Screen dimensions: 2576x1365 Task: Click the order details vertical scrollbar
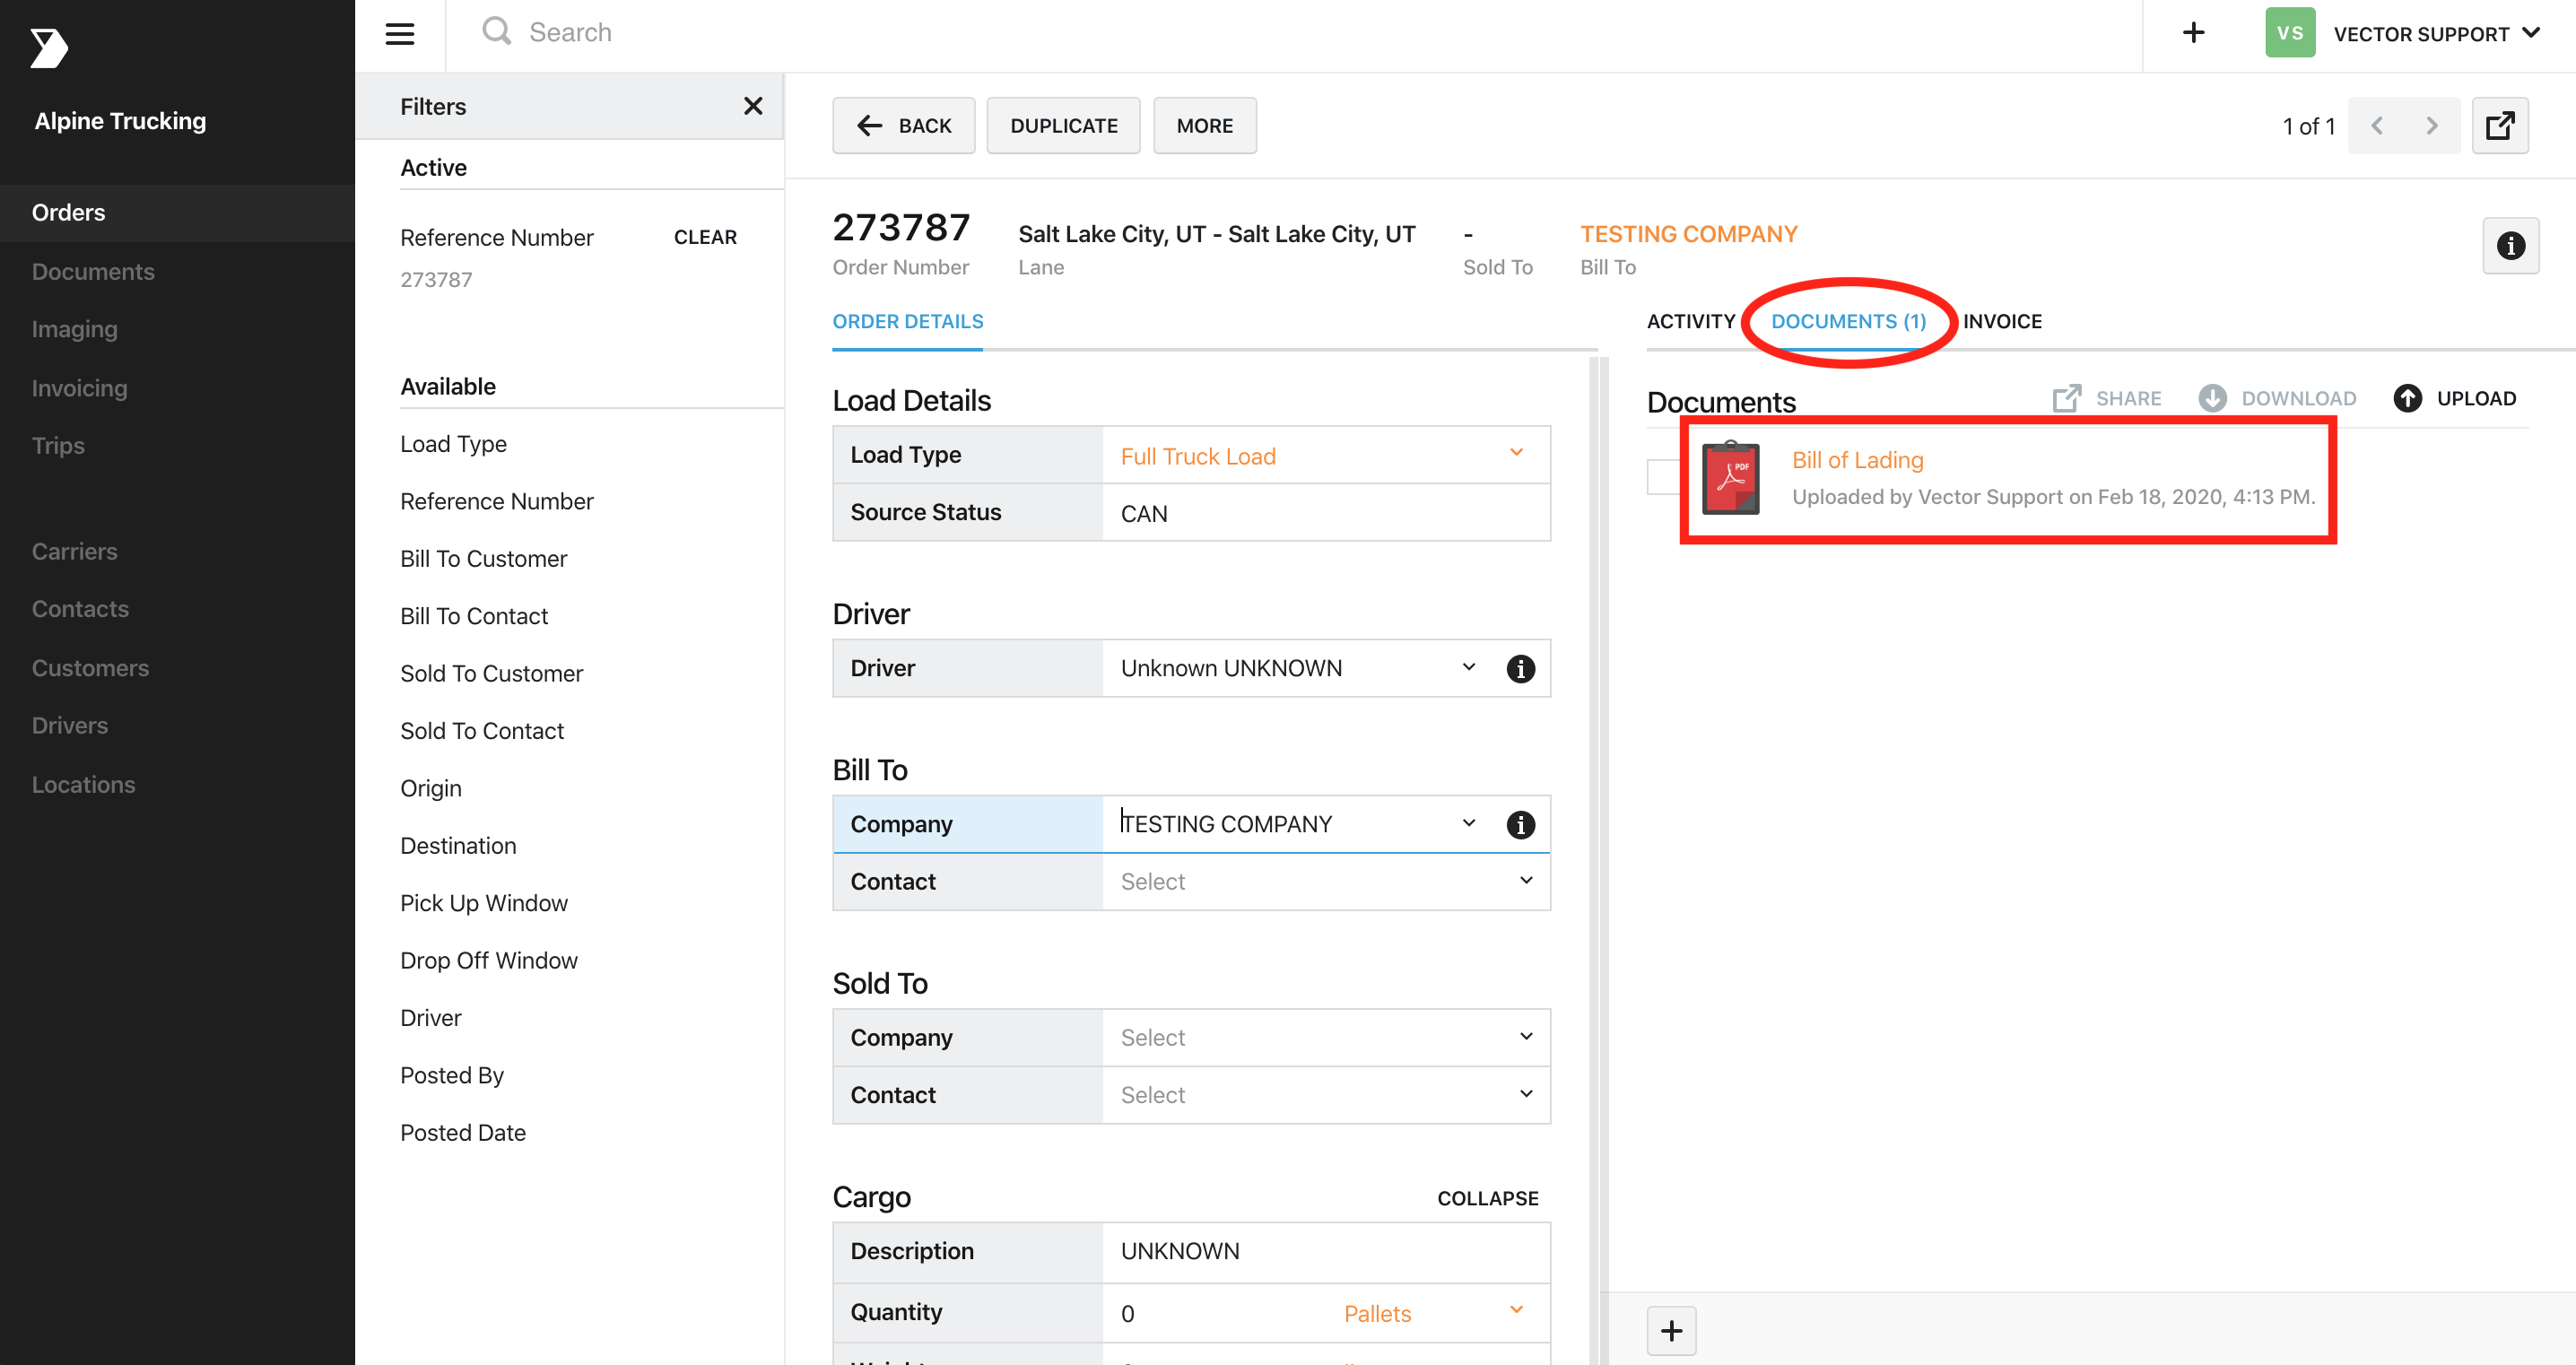click(1598, 860)
